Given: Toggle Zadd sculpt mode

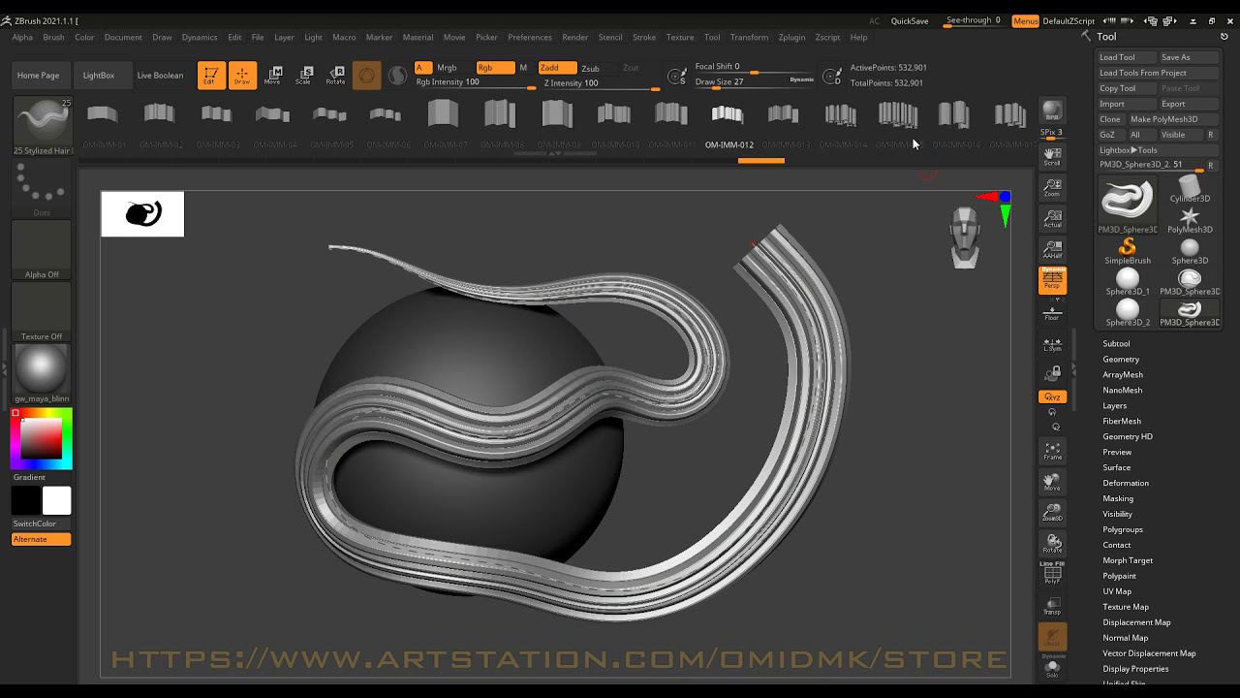Looking at the screenshot, I should tap(557, 68).
